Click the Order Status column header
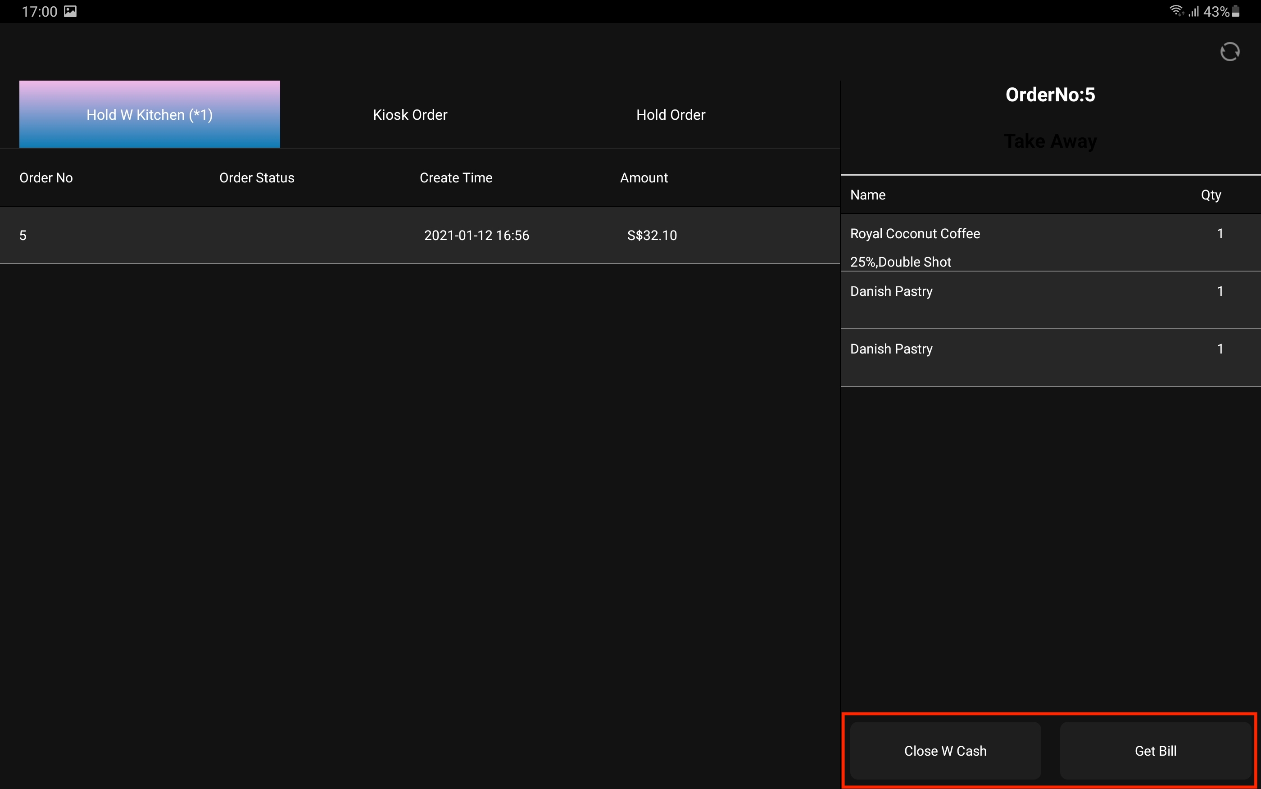The width and height of the screenshot is (1261, 789). pyautogui.click(x=257, y=178)
